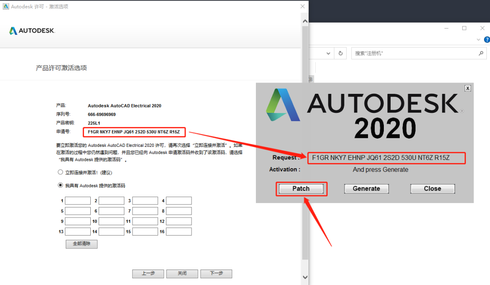Viewport: 490px width, 285px height.
Task: Click the Explorer refresh icon
Action: (341, 53)
